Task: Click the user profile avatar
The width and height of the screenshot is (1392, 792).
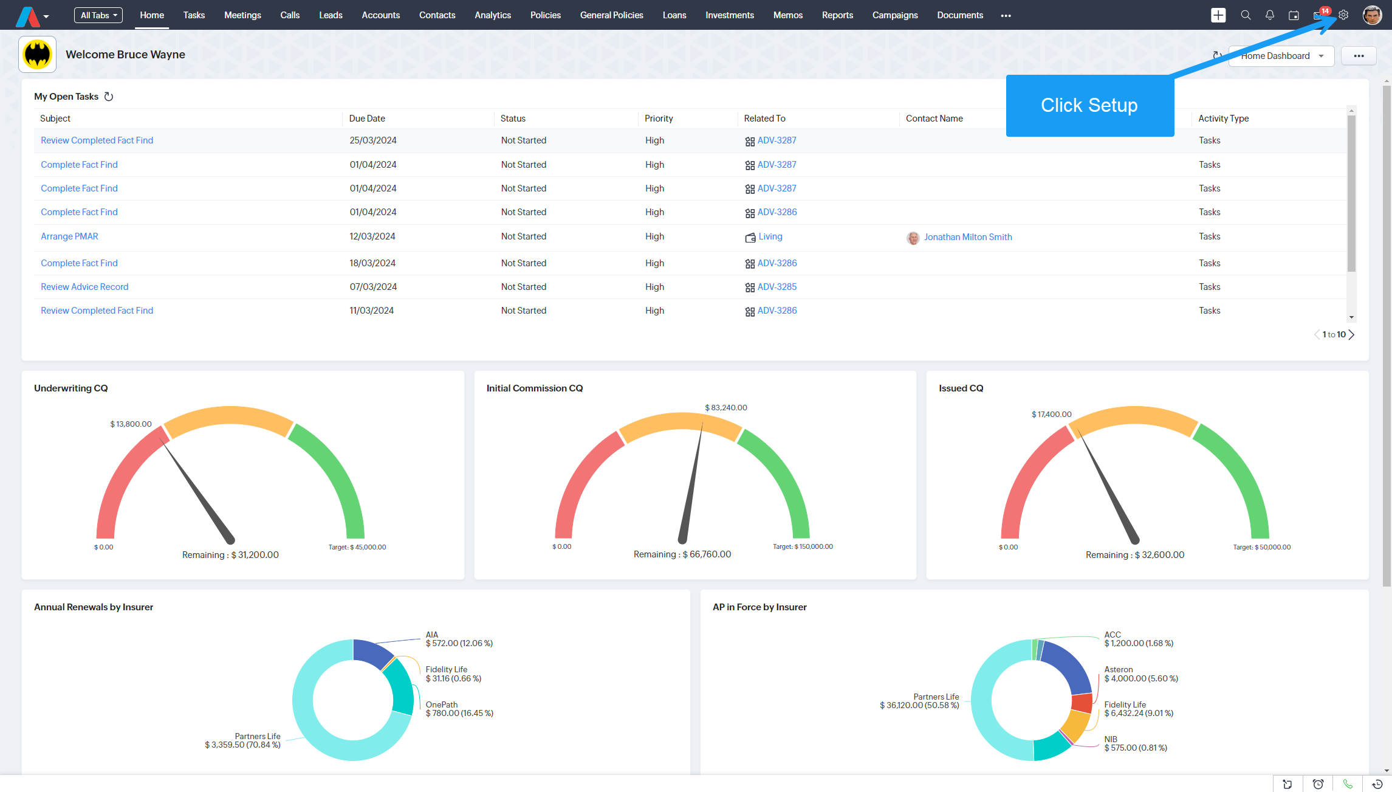Action: [1372, 15]
